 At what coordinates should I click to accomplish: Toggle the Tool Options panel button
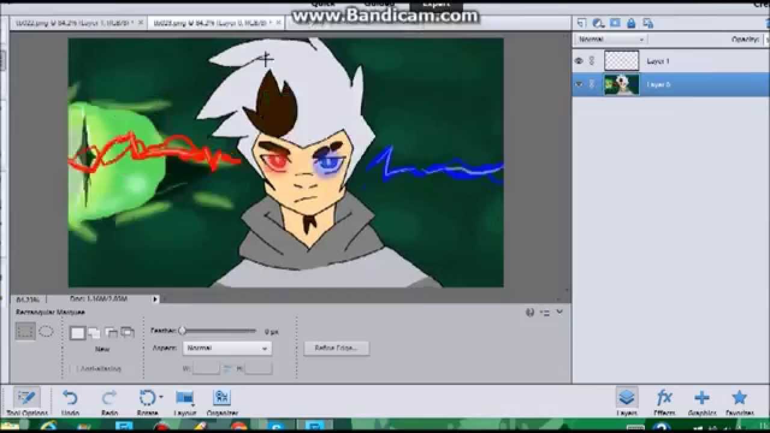26,402
